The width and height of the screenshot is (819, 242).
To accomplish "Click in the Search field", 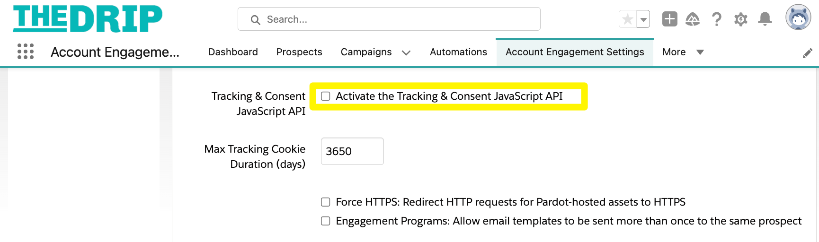I will pyautogui.click(x=389, y=19).
